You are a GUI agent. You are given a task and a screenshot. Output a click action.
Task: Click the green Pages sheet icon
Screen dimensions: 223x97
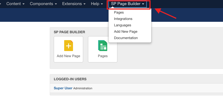(x=103, y=45)
